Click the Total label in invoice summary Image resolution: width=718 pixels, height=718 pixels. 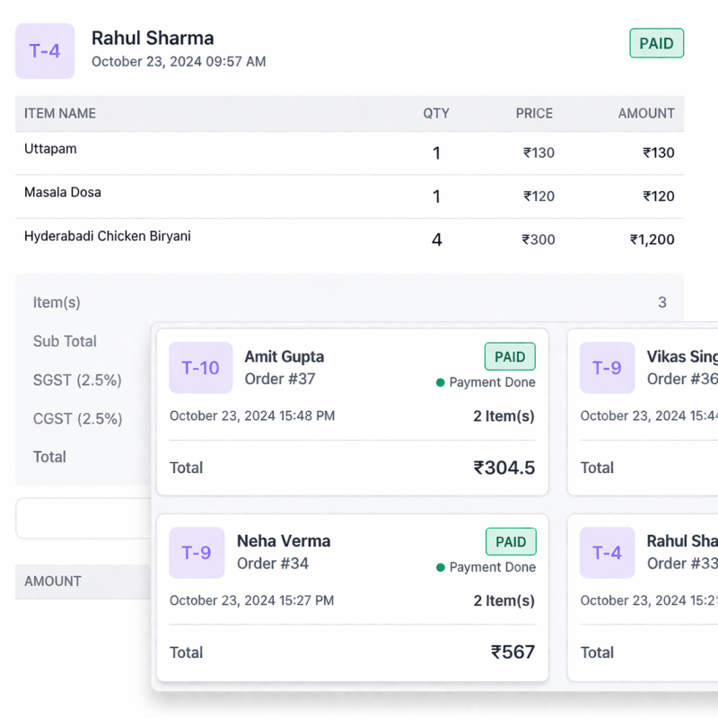pos(49,457)
